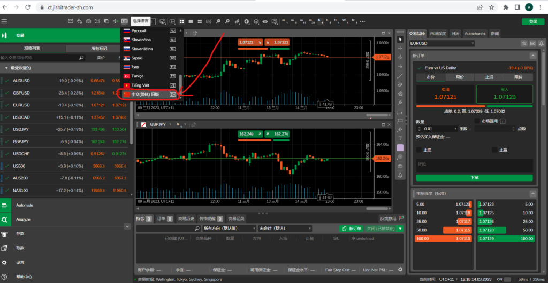The image size is (548, 283).
Task: Switch to the Autochartist tab
Action: pos(475,33)
